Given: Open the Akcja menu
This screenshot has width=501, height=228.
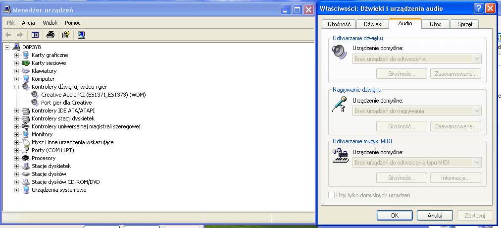Looking at the screenshot, I should tap(28, 23).
